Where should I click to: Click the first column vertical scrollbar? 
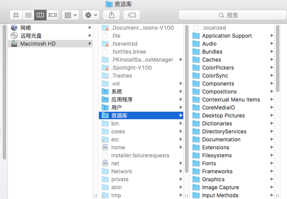point(4,92)
